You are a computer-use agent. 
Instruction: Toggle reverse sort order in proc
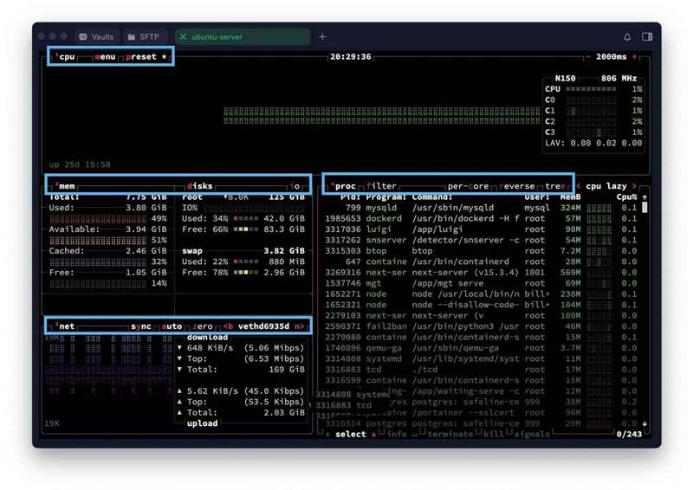pos(519,186)
